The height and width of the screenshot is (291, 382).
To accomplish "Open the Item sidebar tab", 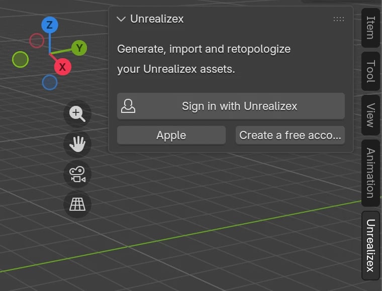I will pyautogui.click(x=370, y=28).
